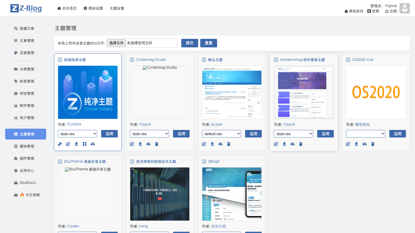Open 模块管理 in the sidebar
The height and width of the screenshot is (233, 415).
[x=26, y=146]
